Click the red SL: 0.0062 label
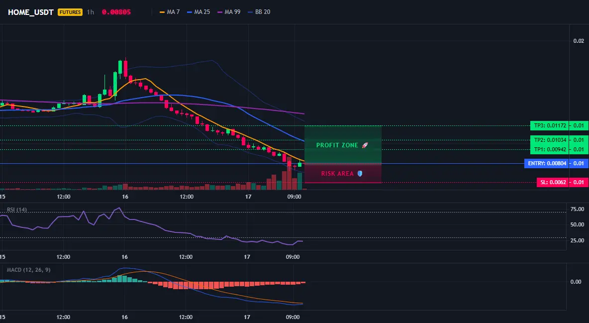589x323 pixels. (x=553, y=182)
